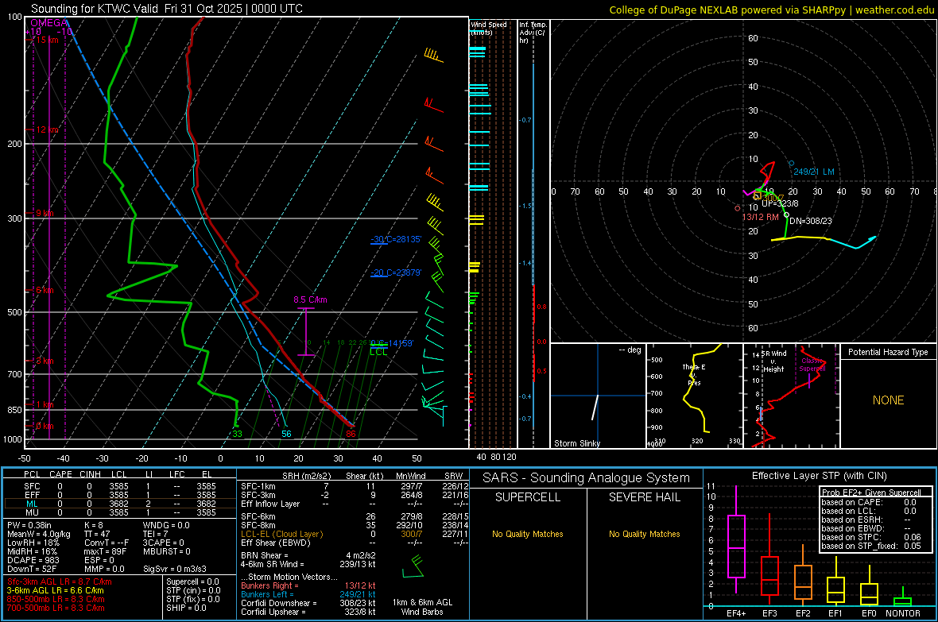Click the NONE hazard type text
The height and width of the screenshot is (622, 938).
point(888,400)
